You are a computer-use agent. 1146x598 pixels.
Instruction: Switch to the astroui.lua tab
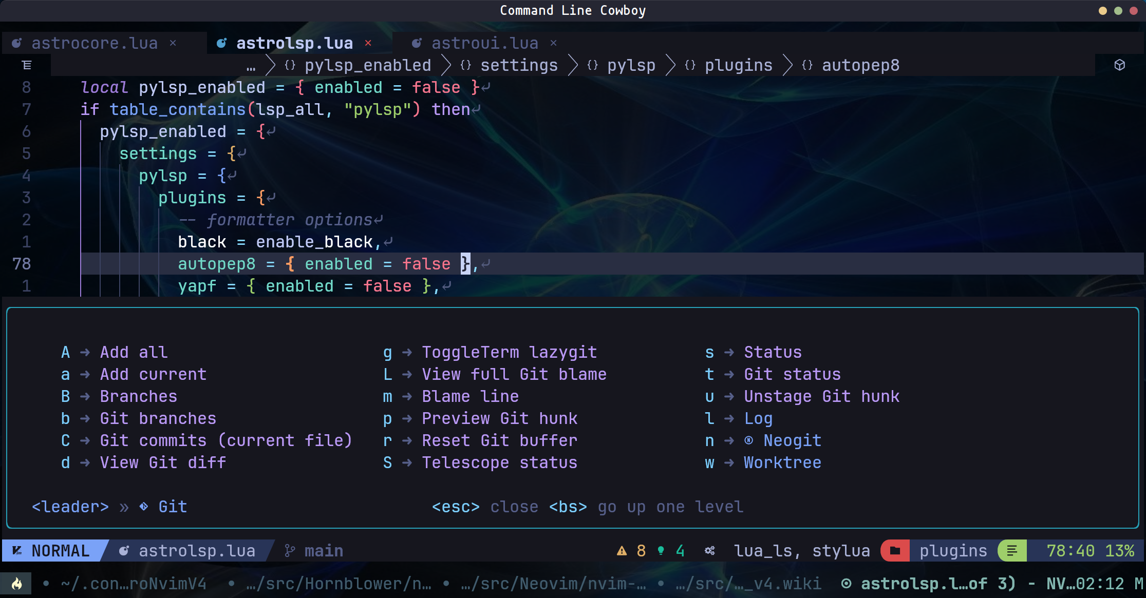[484, 43]
